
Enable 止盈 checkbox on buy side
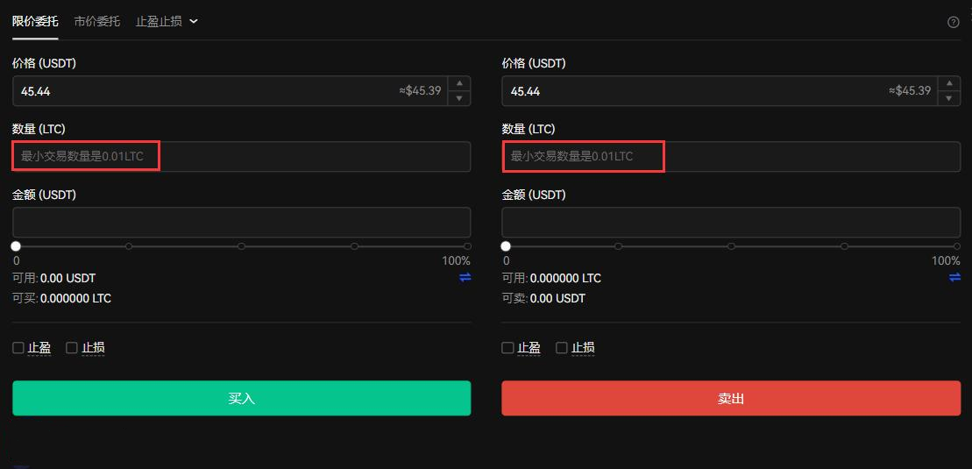tap(18, 348)
